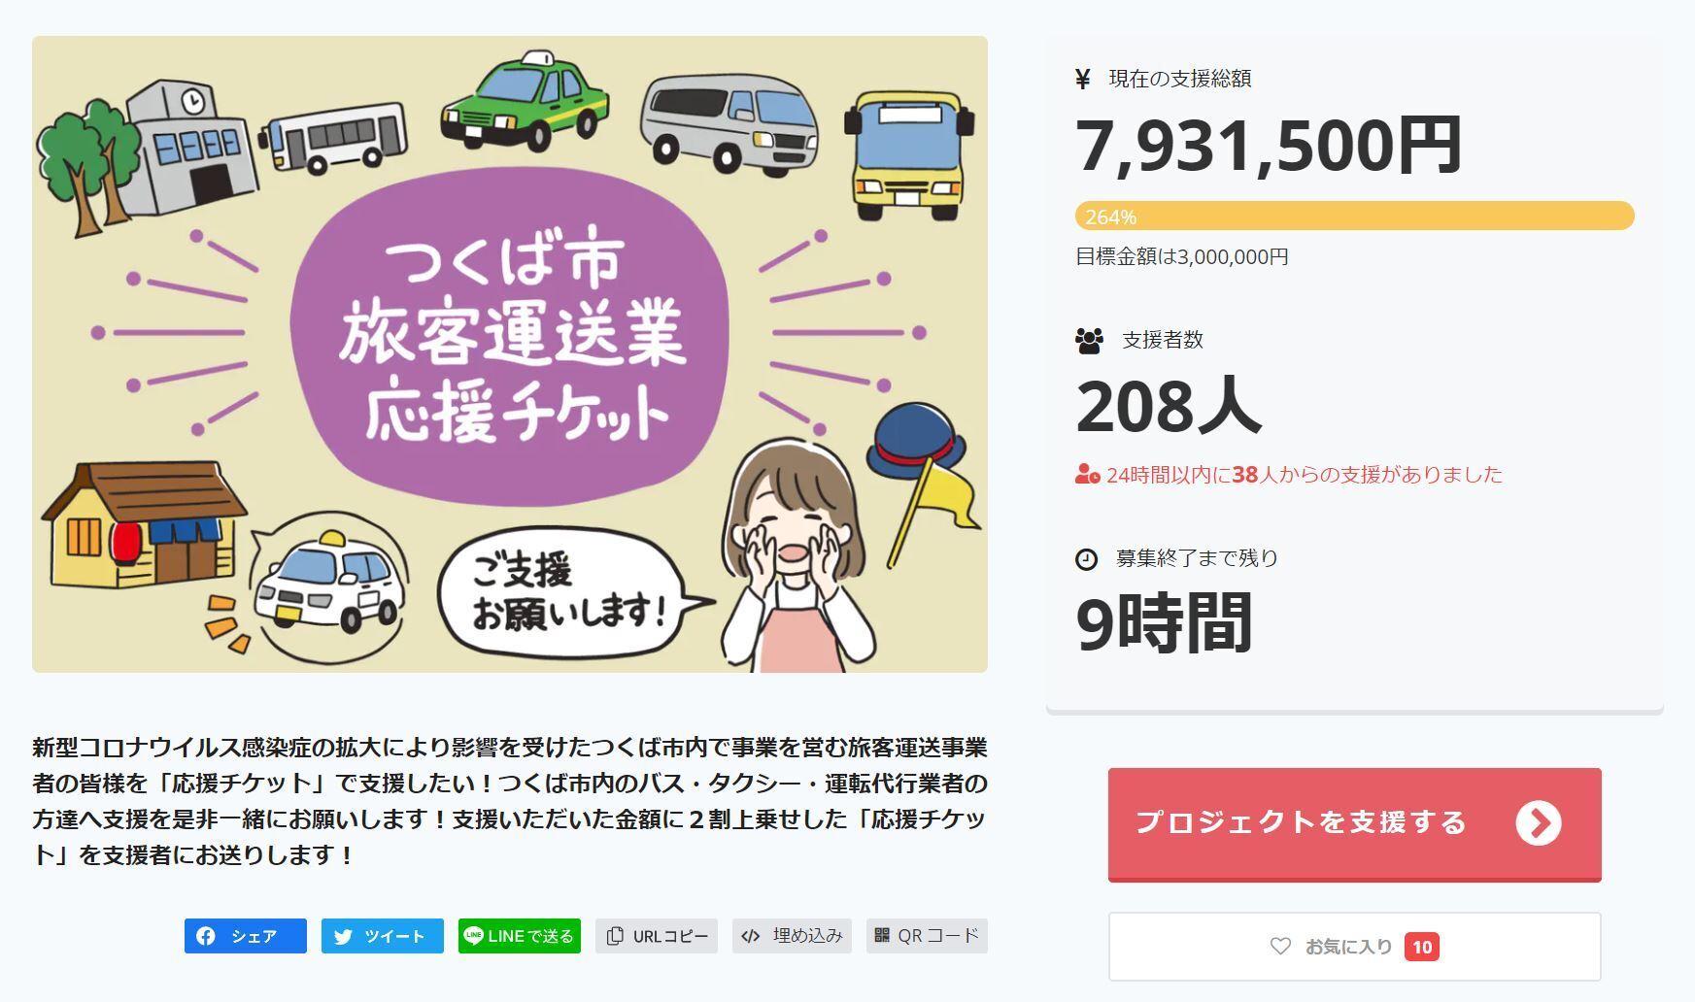Click the Twitter bird icon

[343, 937]
